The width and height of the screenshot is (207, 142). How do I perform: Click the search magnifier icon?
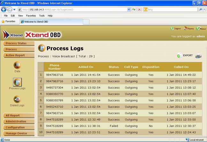pos(201,9)
